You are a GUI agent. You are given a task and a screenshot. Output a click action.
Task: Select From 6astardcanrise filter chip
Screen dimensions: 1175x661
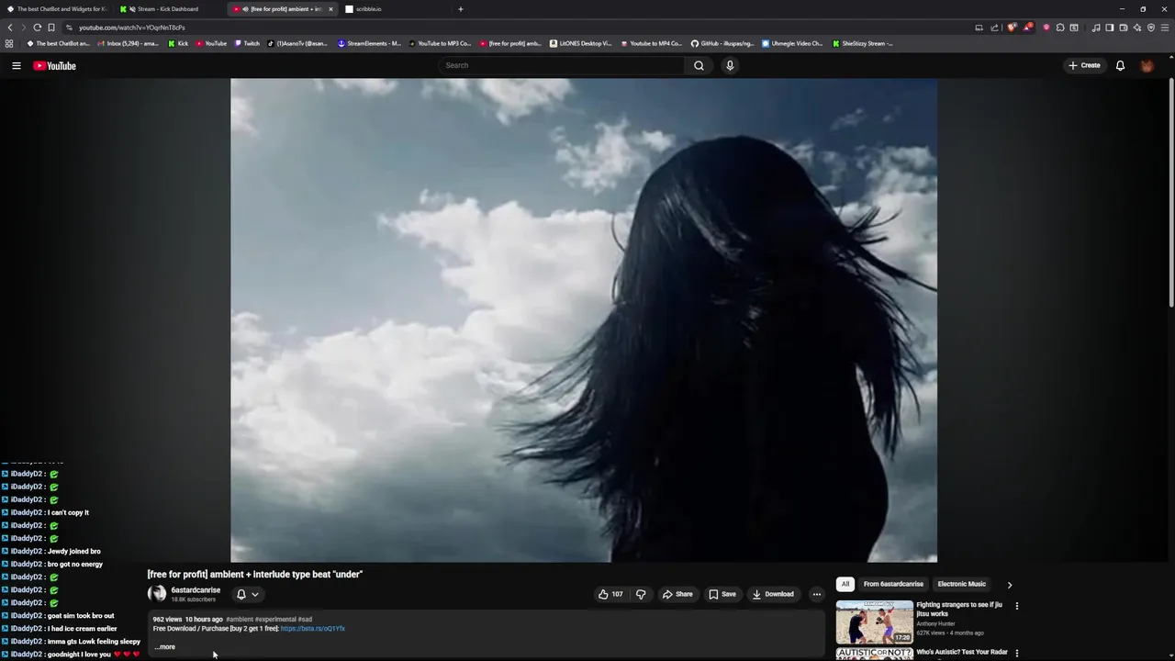click(x=893, y=584)
